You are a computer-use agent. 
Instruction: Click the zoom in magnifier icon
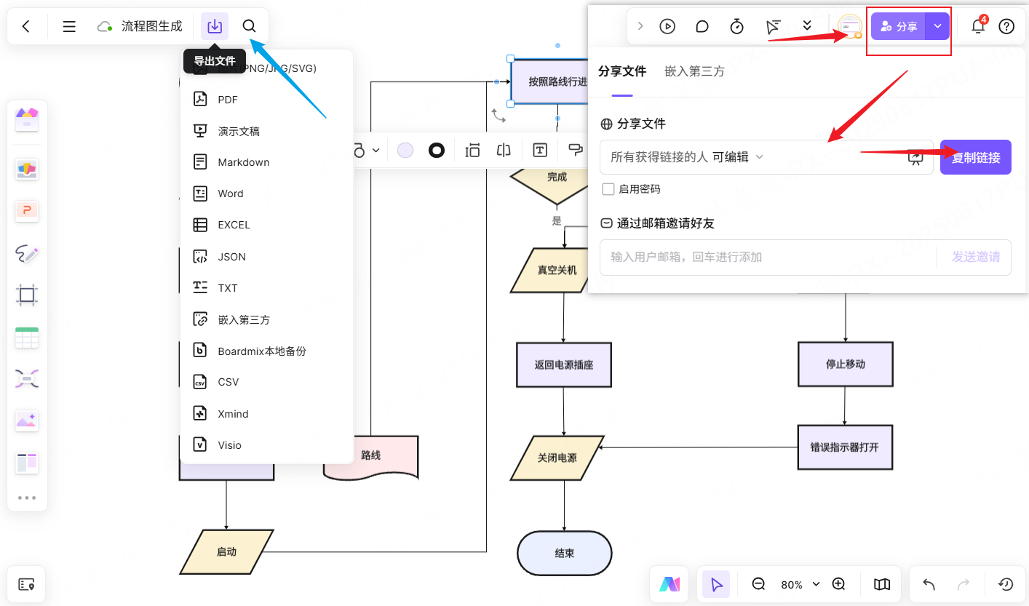[x=838, y=584]
